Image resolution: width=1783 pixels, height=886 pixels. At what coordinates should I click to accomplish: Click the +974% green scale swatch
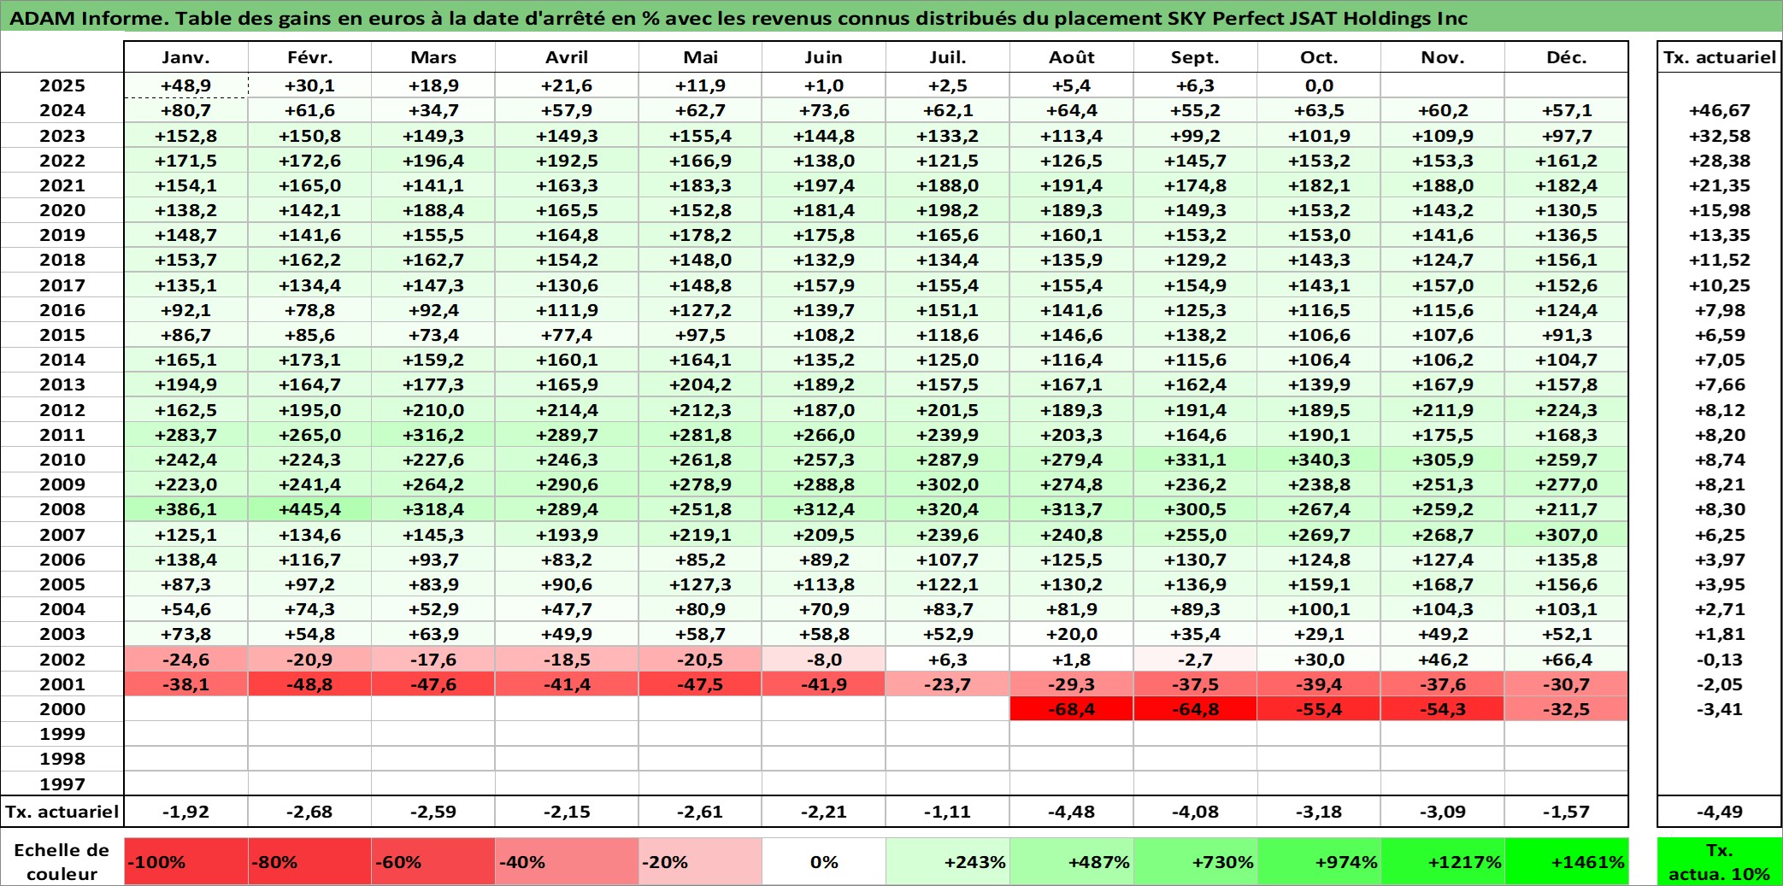[x=1319, y=861]
